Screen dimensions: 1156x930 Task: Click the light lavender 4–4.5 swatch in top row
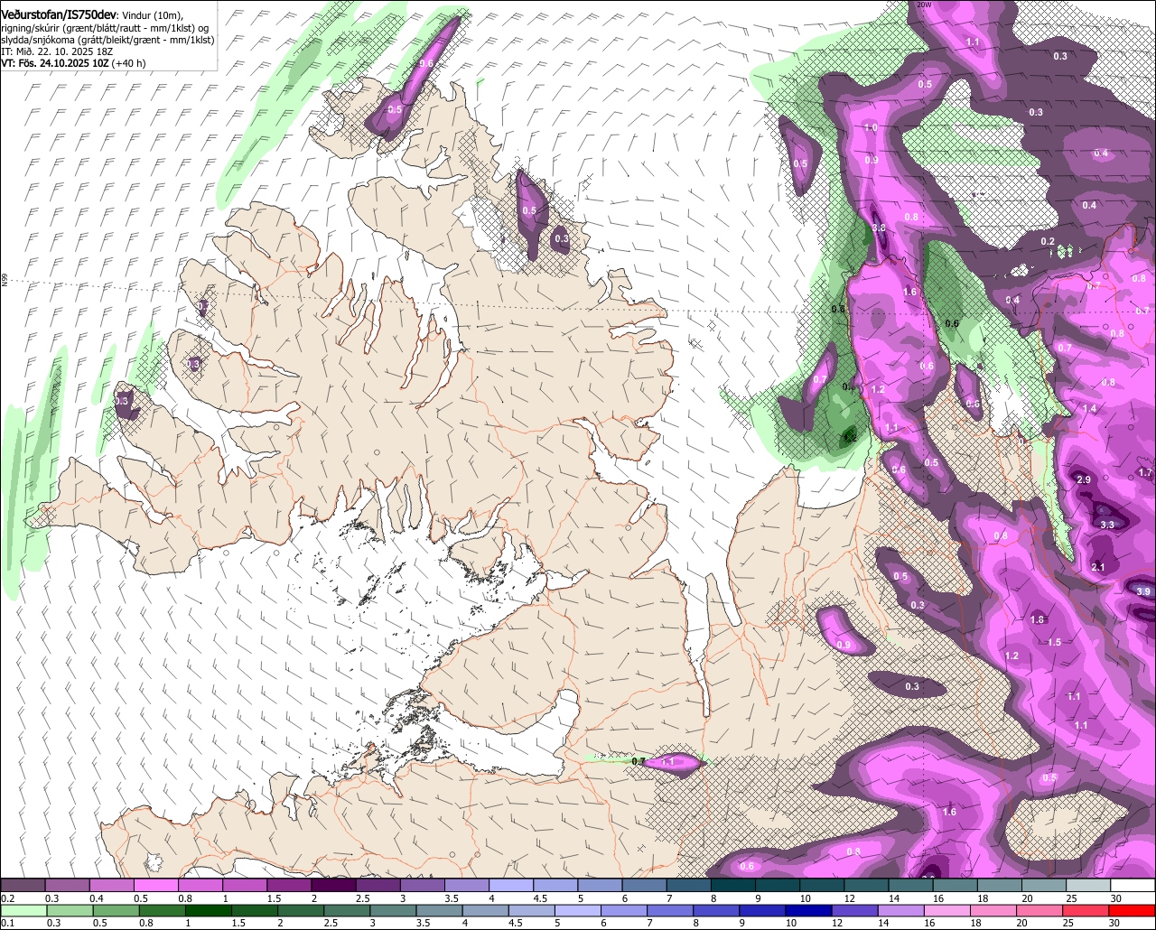(510, 885)
